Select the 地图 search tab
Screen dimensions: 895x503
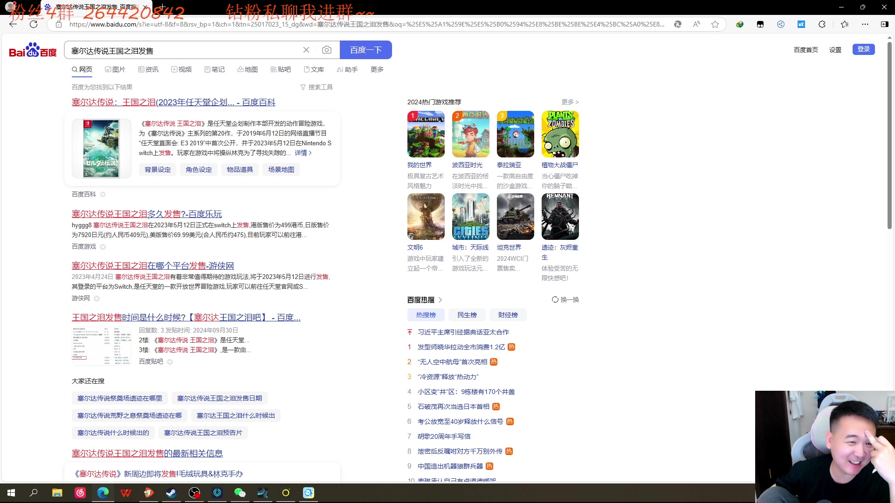248,69
